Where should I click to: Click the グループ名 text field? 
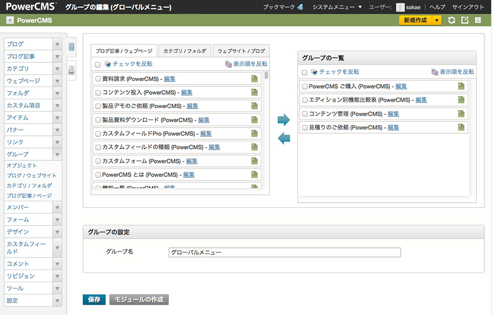285,253
